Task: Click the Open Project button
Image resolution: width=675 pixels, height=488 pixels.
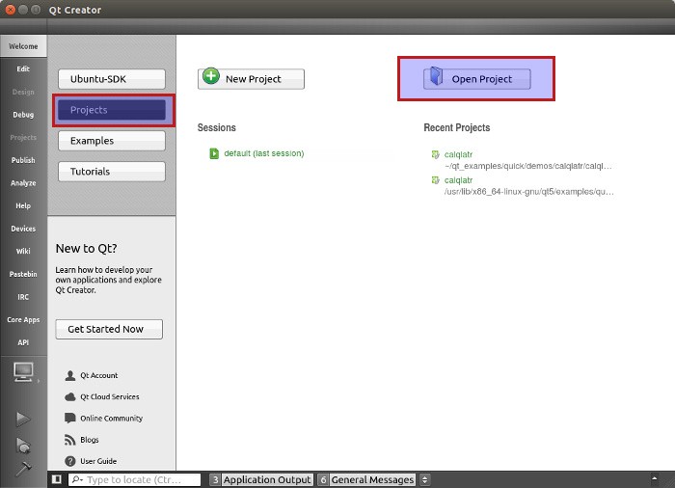Action: pyautogui.click(x=477, y=79)
